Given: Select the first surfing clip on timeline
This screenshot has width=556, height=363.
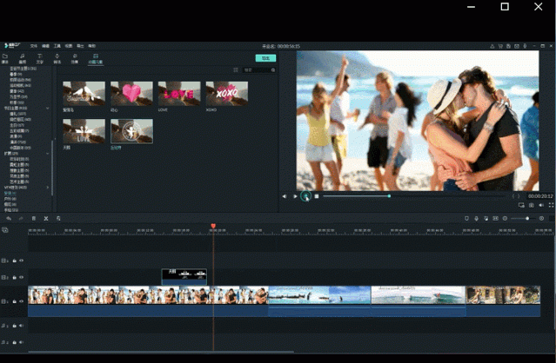Looking at the screenshot, I should click(319, 301).
